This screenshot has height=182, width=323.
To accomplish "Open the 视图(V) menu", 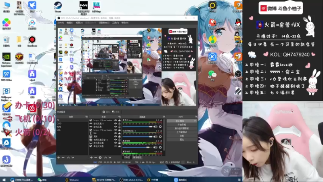I will pyautogui.click(x=79, y=23).
